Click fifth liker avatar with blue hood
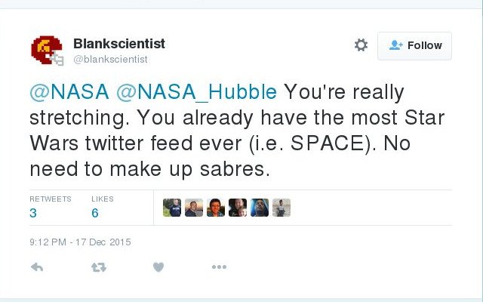Screen dimensions: 483x302 point(260,208)
